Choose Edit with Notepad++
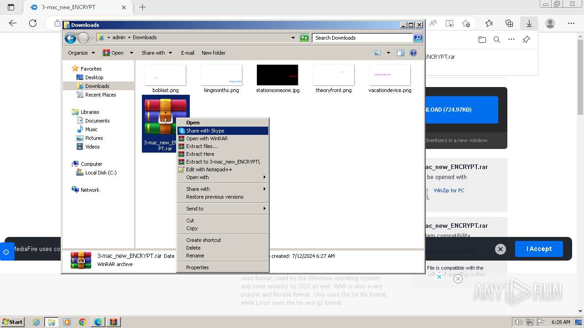The image size is (584, 328). tap(223, 169)
